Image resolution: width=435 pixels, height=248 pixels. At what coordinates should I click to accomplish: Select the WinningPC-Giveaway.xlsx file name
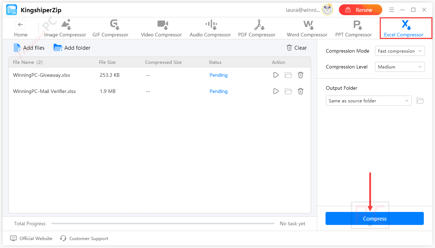pyautogui.click(x=42, y=75)
